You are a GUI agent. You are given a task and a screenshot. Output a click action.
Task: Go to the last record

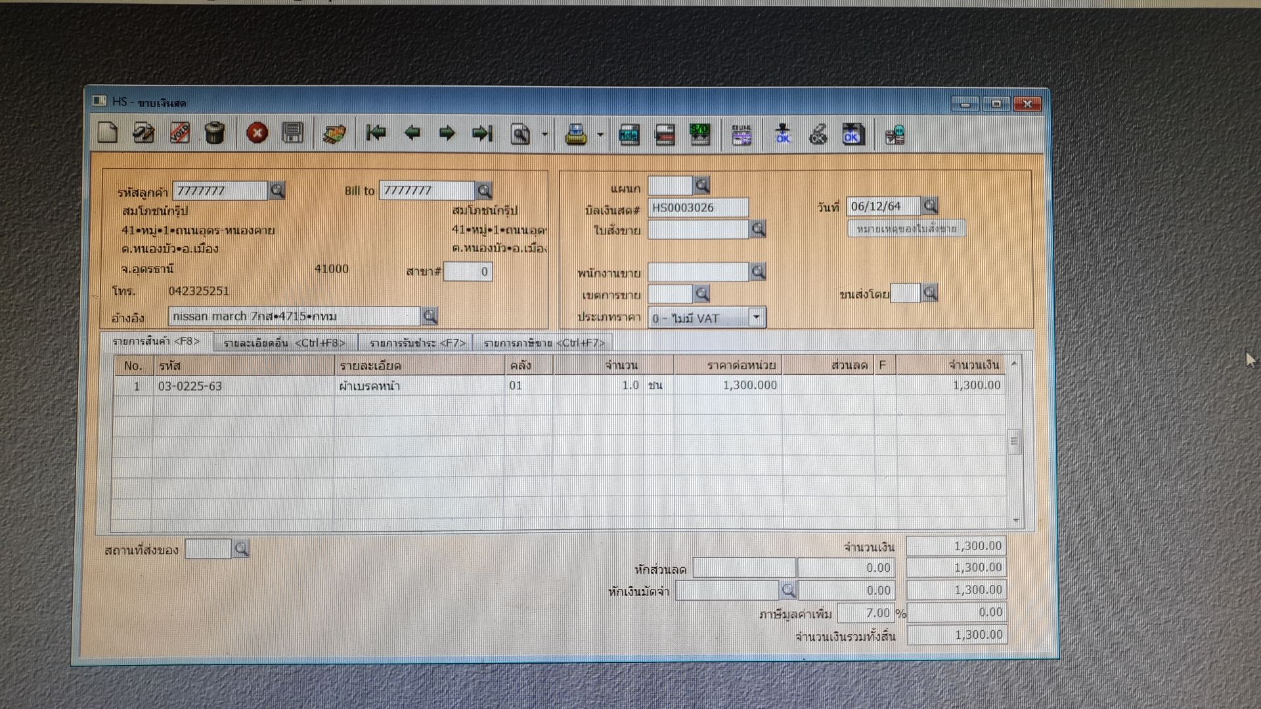(x=482, y=133)
